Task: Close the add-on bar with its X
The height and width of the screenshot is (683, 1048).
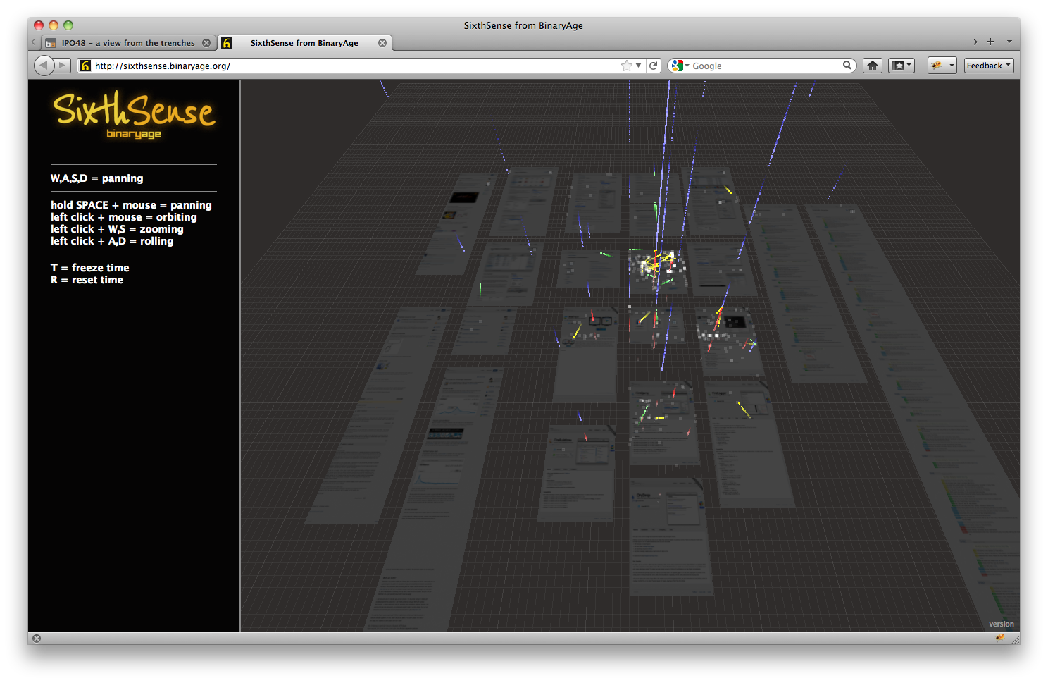Action: click(x=37, y=639)
